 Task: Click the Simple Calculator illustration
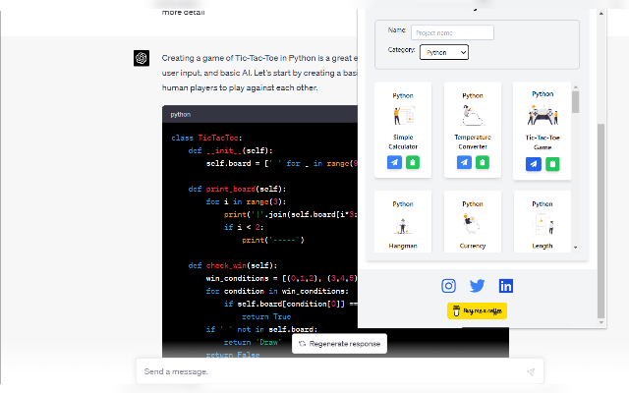click(x=403, y=116)
